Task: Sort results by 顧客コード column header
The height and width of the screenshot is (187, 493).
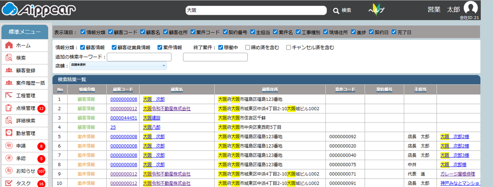Action: point(122,89)
